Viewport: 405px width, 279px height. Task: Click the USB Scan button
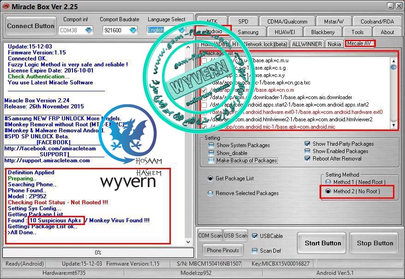tap(236, 236)
